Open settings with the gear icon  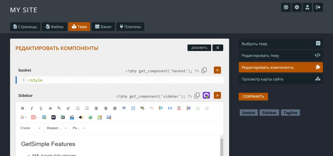click(x=297, y=7)
